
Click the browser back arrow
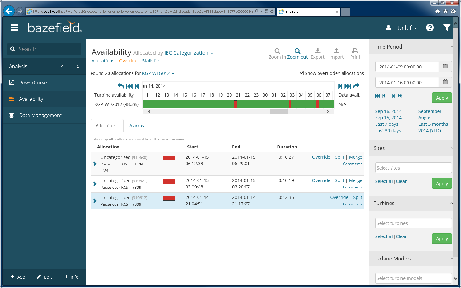[x=9, y=11]
